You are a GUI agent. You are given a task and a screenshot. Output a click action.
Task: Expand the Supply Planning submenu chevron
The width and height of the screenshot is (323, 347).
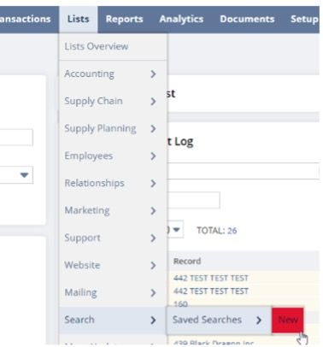pos(153,129)
